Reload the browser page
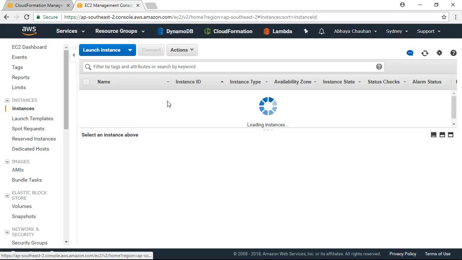The image size is (462, 260). point(27,17)
